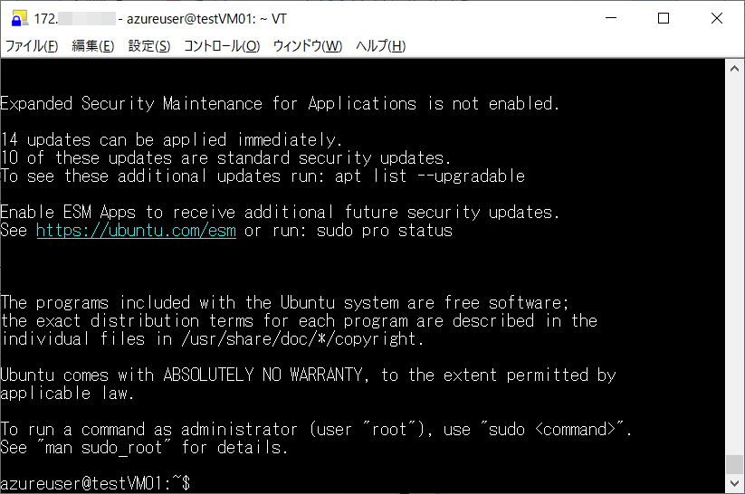Open the 設定(S) menu
745x494 pixels.
click(149, 46)
